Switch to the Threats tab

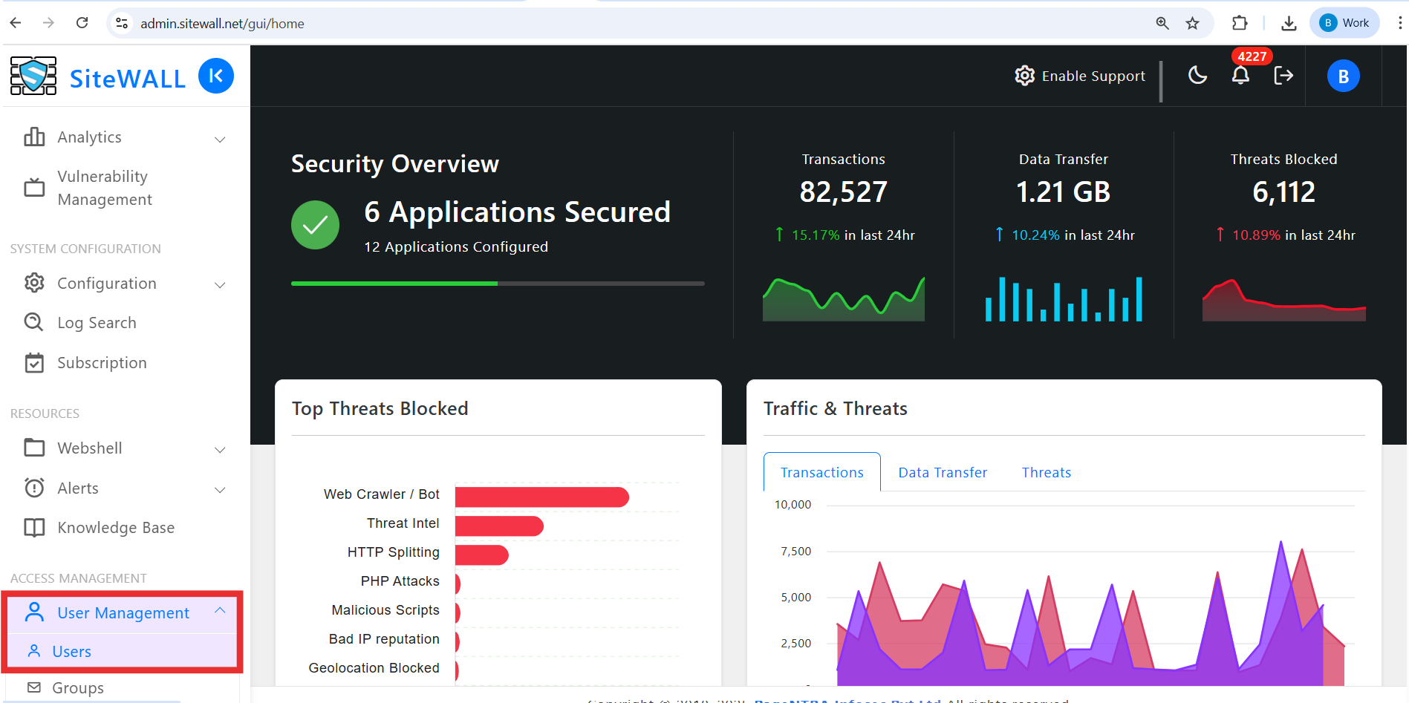[1046, 473]
